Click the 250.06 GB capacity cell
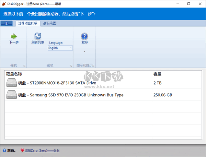The image size is (206, 157). pyautogui.click(x=163, y=95)
